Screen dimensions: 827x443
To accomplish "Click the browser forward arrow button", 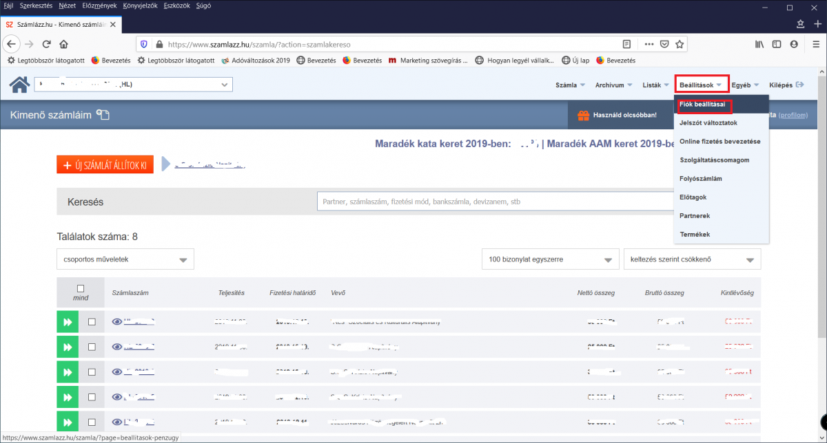I will point(29,44).
